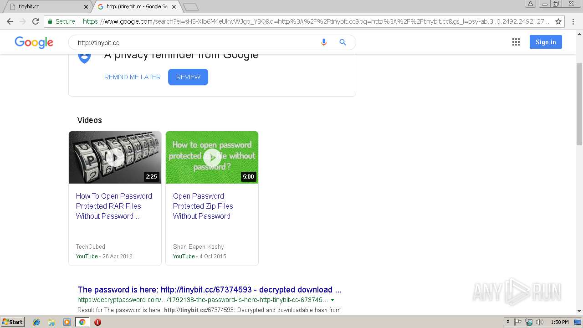Click the address bar URL
This screenshot has height=328, width=583.
pyautogui.click(x=316, y=21)
